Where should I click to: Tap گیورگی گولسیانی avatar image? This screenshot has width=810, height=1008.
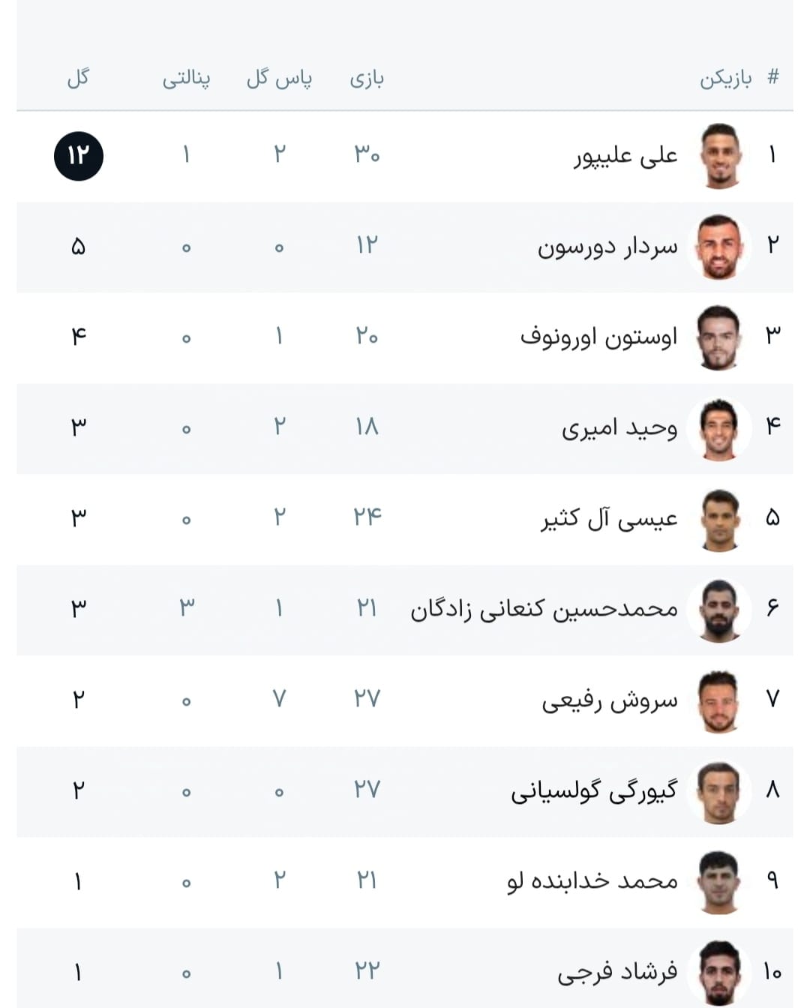pyautogui.click(x=720, y=791)
